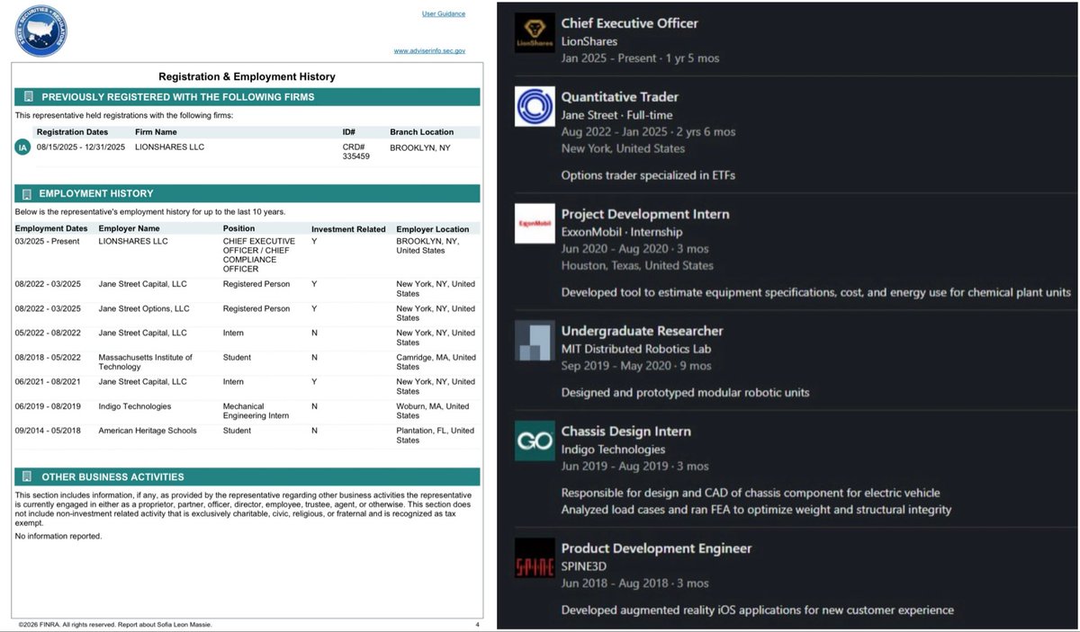The height and width of the screenshot is (632, 1080).
Task: Open the User Guidance link
Action: 444,13
